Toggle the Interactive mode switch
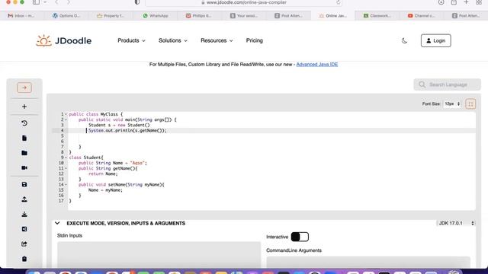Image resolution: width=488 pixels, height=274 pixels. point(300,237)
